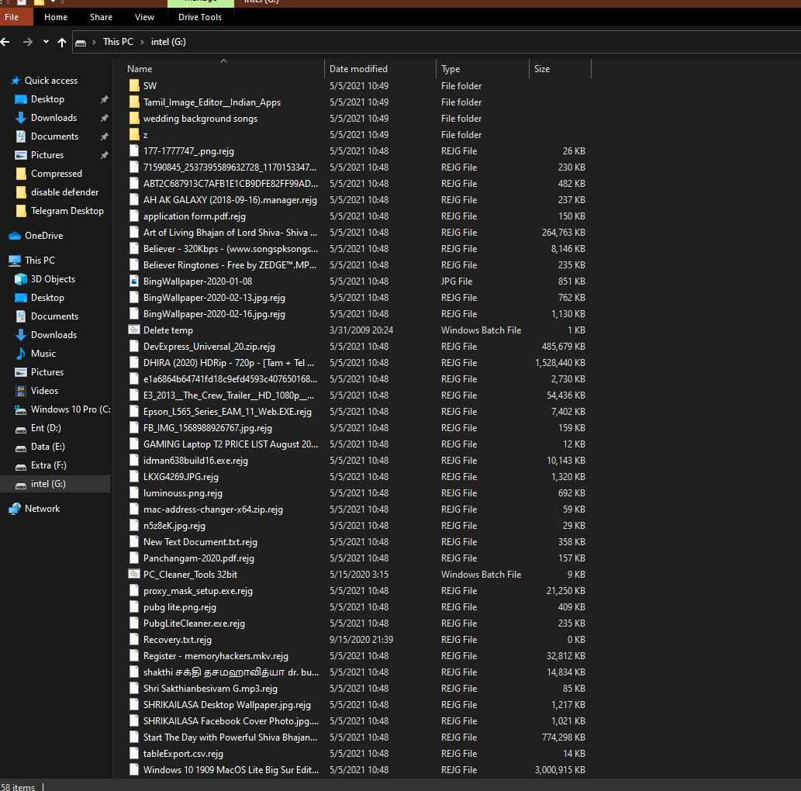
Task: Open the recent locations dropdown arrow
Action: coord(46,42)
